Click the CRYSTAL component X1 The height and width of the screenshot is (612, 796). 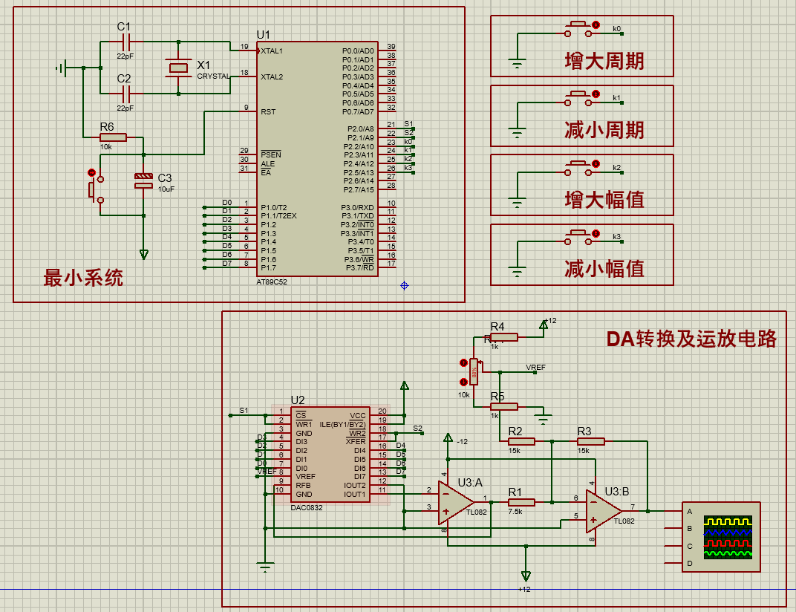177,67
